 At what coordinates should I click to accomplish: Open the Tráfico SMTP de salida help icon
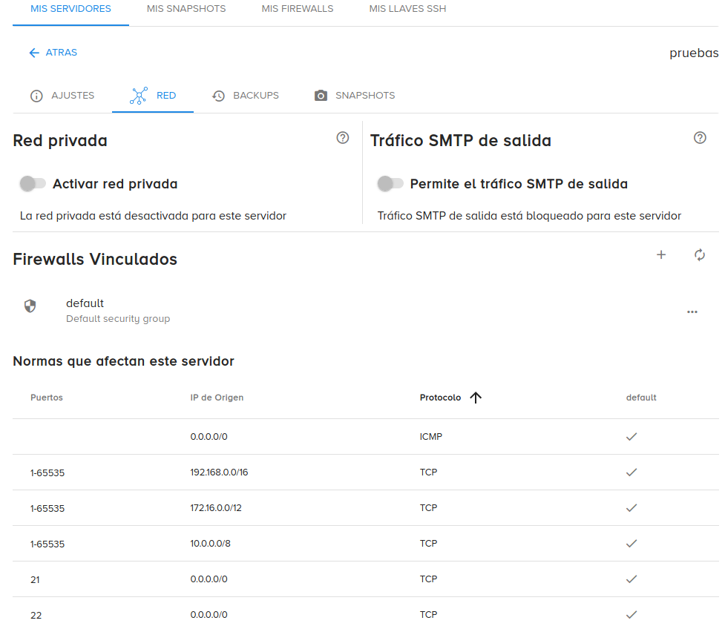[699, 137]
